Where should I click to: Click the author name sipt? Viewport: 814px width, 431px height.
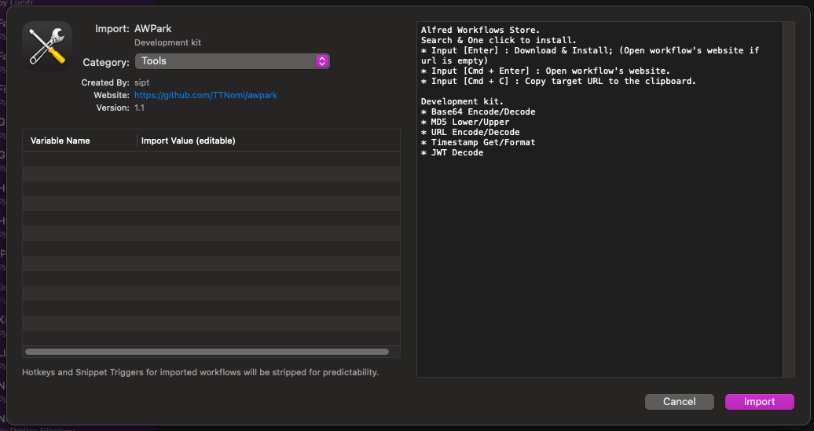pos(141,83)
